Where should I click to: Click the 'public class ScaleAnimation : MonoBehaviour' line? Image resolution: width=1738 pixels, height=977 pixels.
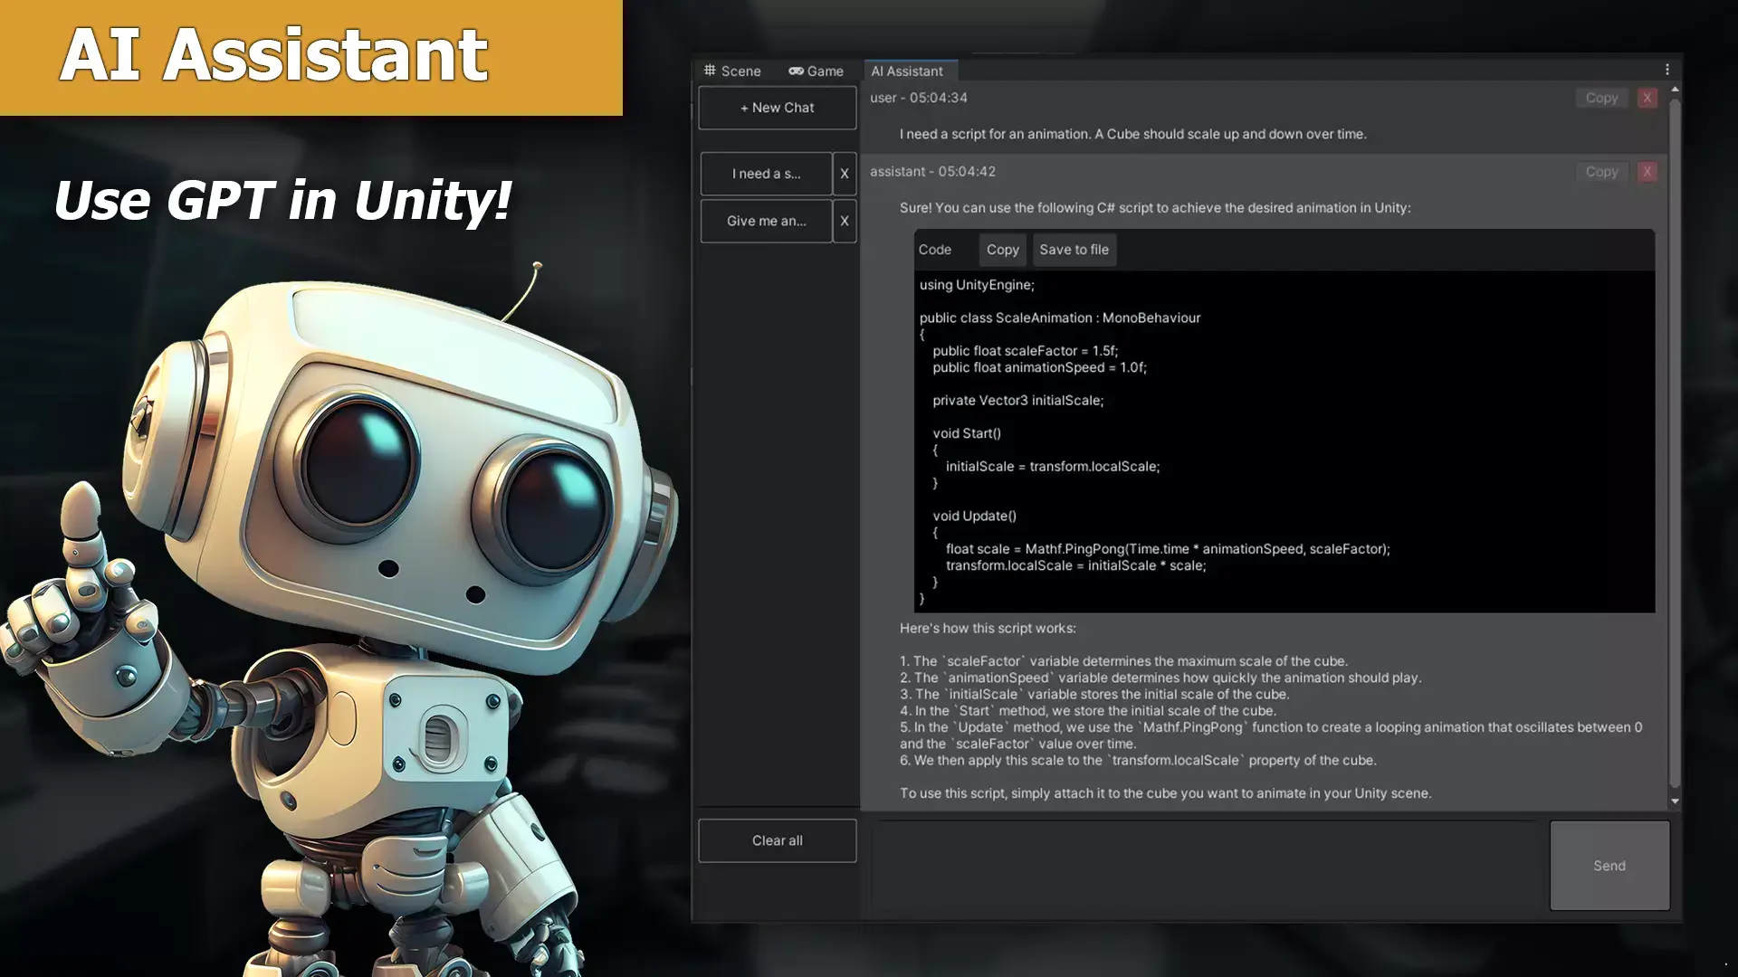point(1060,318)
